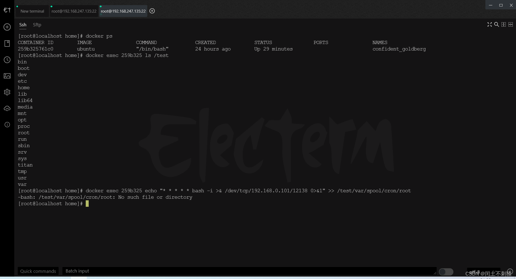516x279 pixels.
Task: Click the 'mnt' directory entry
Action: coord(22,113)
